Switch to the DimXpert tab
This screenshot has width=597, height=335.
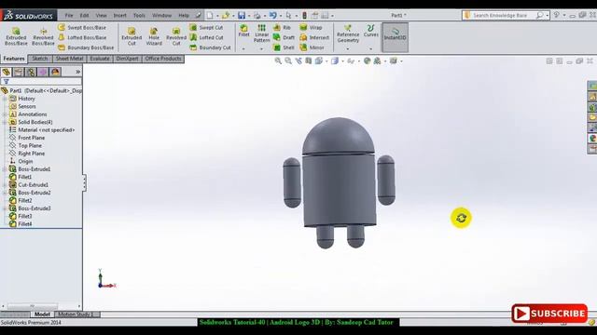(127, 59)
